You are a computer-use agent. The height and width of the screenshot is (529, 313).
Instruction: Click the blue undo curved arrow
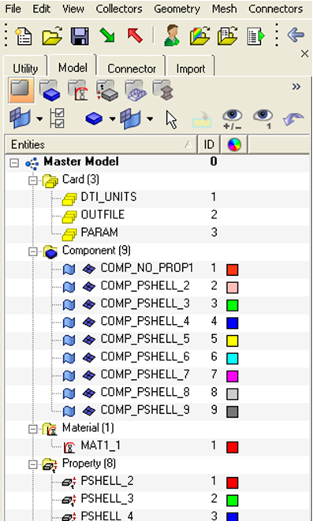[293, 119]
